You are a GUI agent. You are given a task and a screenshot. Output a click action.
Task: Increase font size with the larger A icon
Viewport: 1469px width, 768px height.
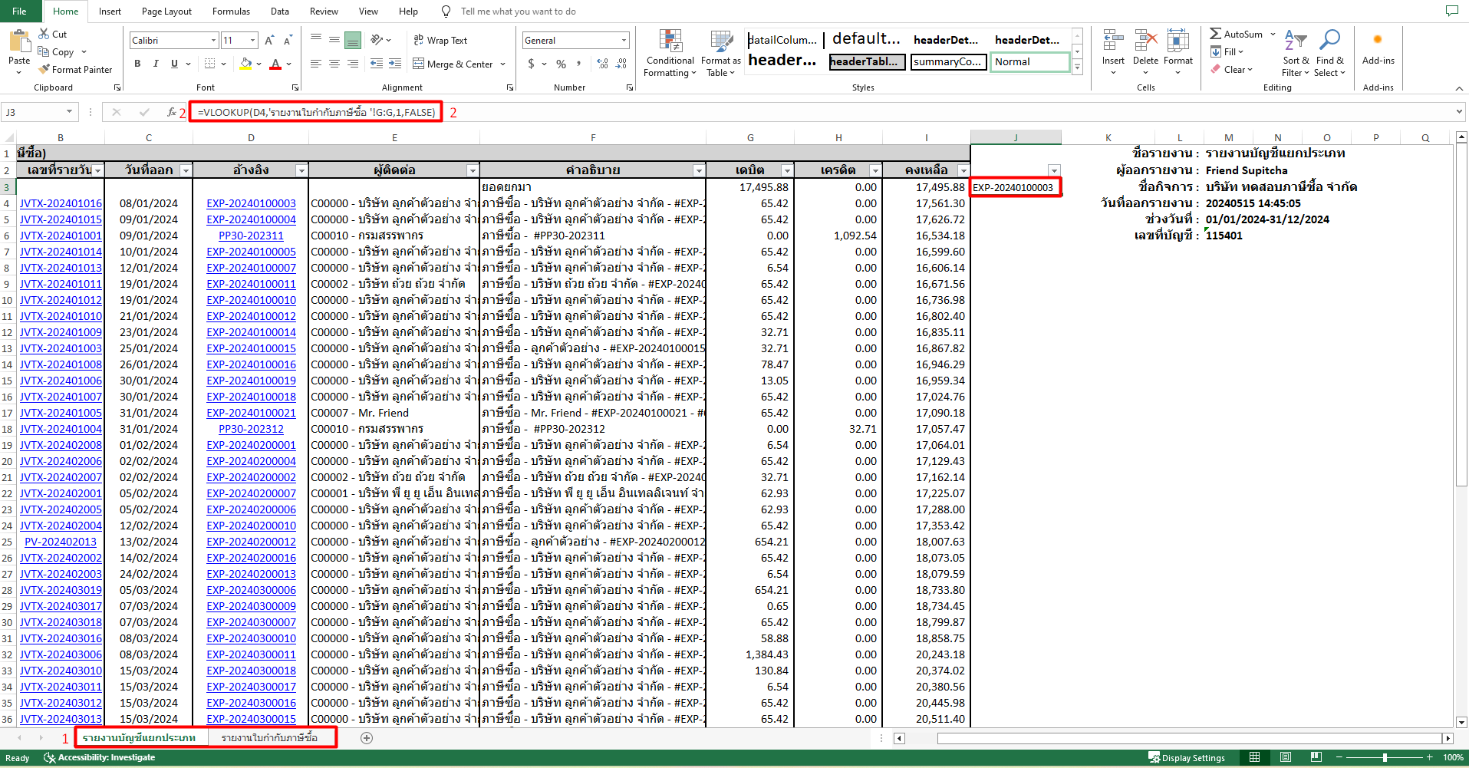[269, 41]
